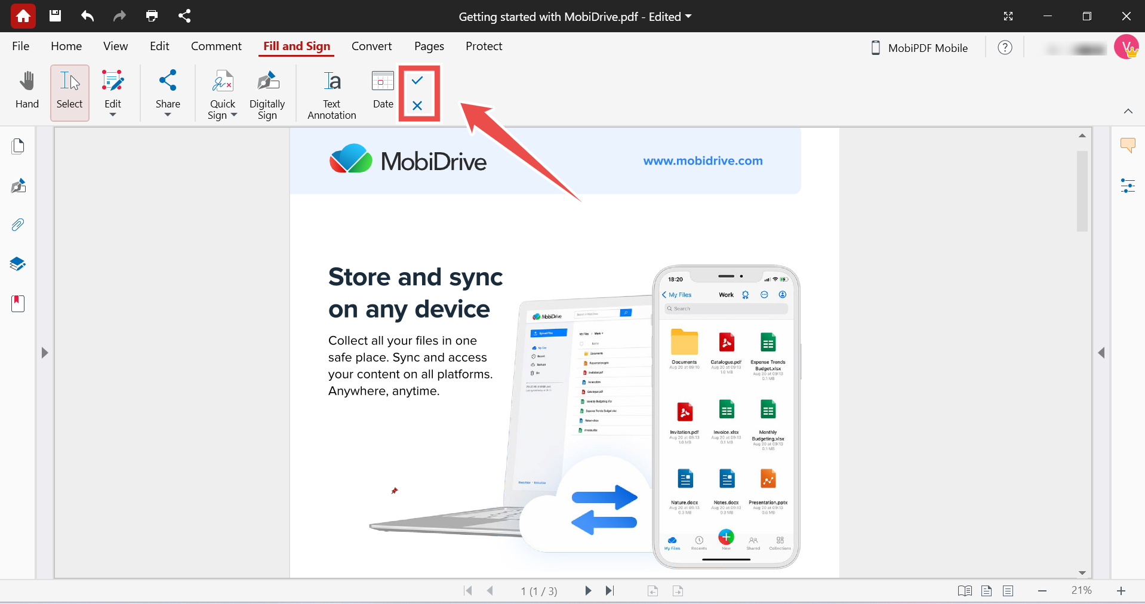Insert a Date field

point(383,90)
